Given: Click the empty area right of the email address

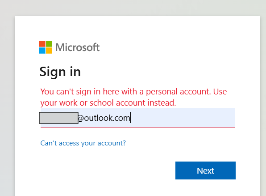Looking at the screenshot, I should (183, 118).
